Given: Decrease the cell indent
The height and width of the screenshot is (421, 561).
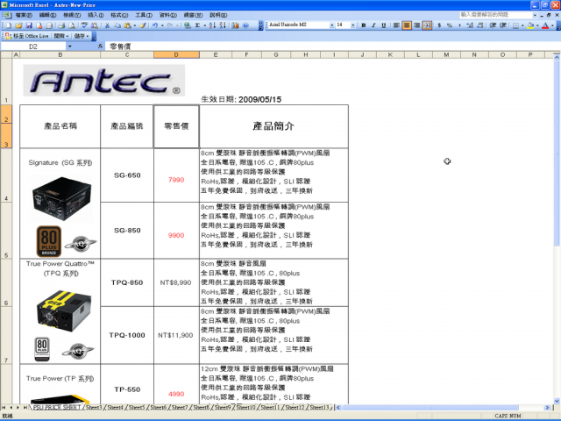Looking at the screenshot, I should (493, 25).
